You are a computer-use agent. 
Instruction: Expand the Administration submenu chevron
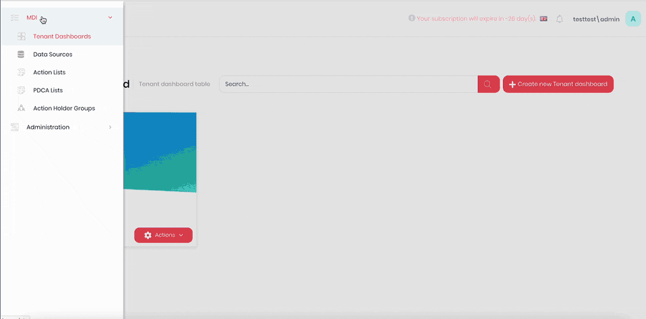coord(110,127)
